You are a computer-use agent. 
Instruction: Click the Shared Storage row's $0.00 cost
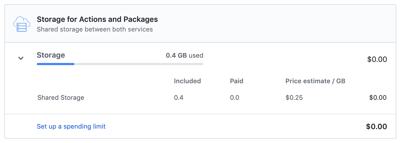[378, 98]
